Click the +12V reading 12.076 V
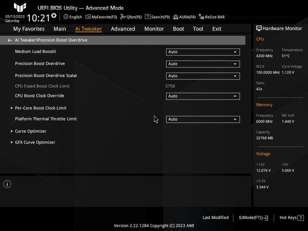Screen dimensions: 308x231 click(263, 171)
